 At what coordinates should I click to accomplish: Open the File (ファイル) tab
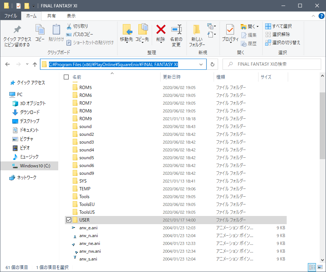11,16
